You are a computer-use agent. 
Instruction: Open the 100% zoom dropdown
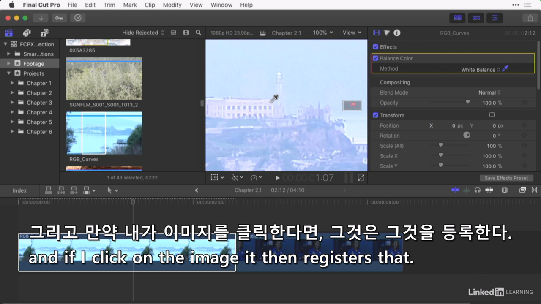323,33
